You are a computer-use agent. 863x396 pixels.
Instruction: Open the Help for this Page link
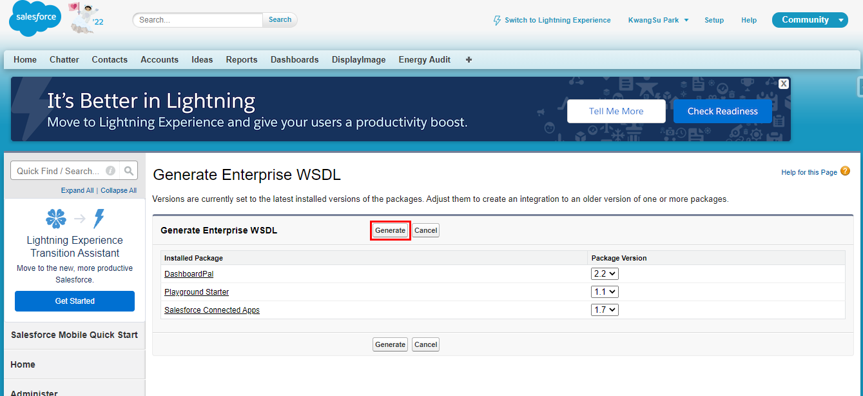(x=809, y=172)
